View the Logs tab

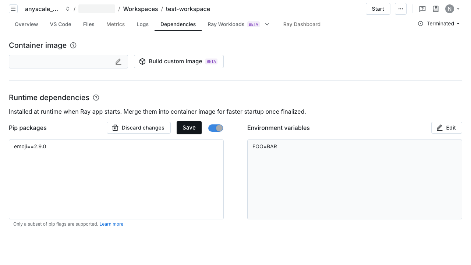(142, 24)
